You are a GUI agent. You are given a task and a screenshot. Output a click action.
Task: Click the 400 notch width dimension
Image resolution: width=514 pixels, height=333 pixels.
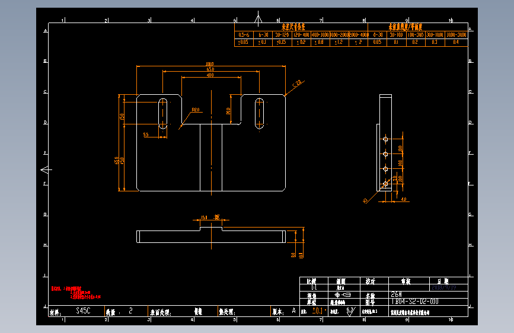(210, 75)
